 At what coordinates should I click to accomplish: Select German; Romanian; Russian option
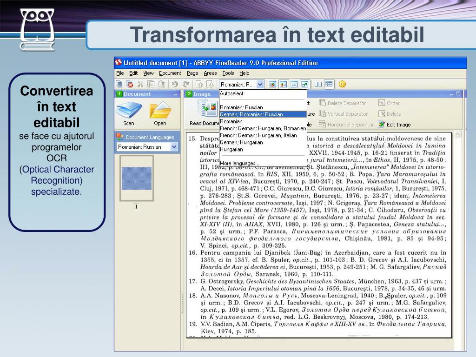[263, 114]
